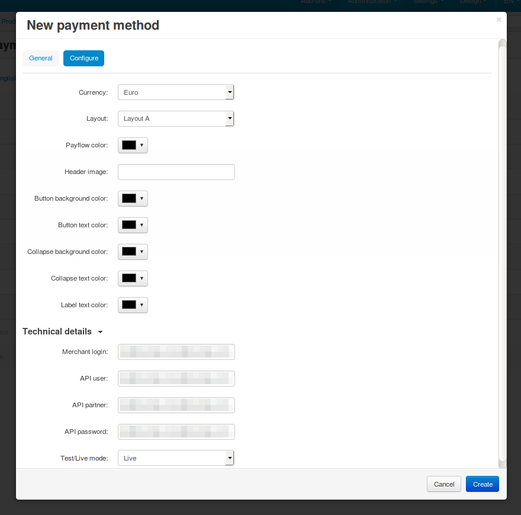Open the Payflow color picker

coord(133,145)
